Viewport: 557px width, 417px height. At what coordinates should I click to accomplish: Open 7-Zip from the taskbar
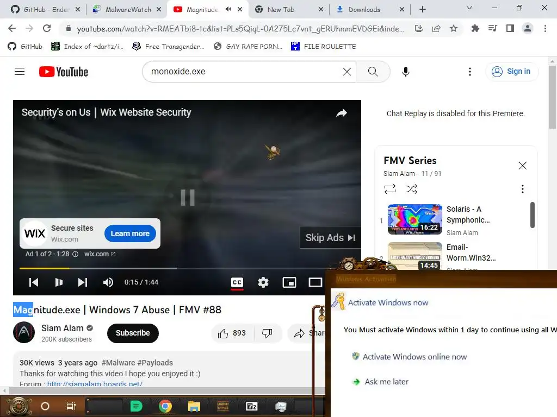[251, 406]
